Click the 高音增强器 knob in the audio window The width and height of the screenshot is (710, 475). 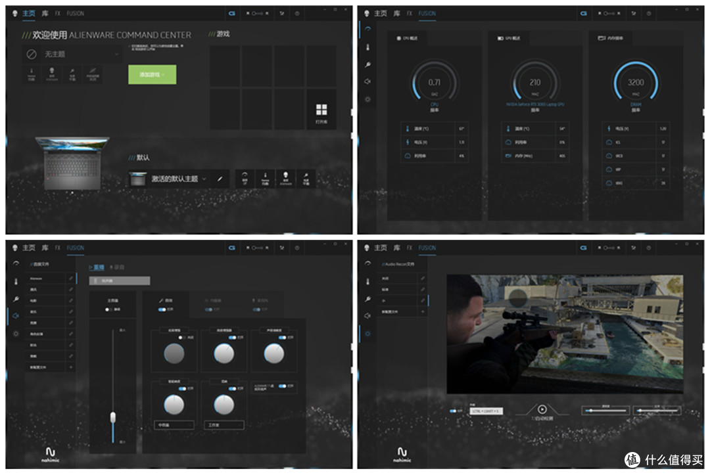(224, 353)
